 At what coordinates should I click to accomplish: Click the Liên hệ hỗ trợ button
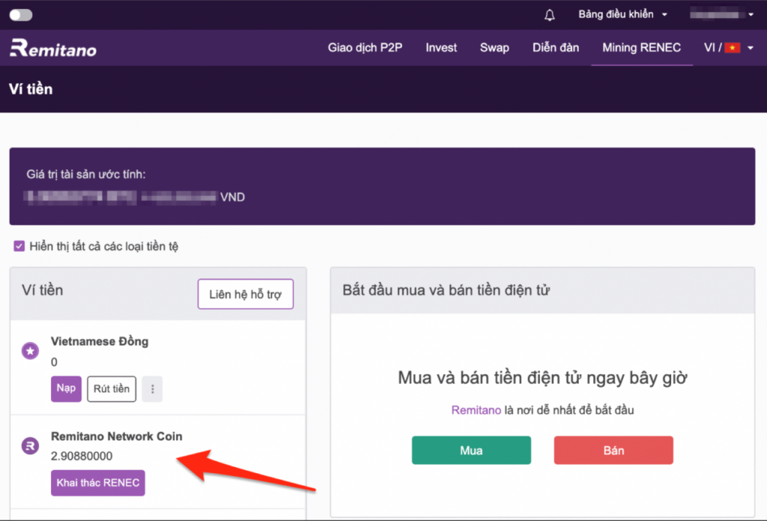(246, 294)
